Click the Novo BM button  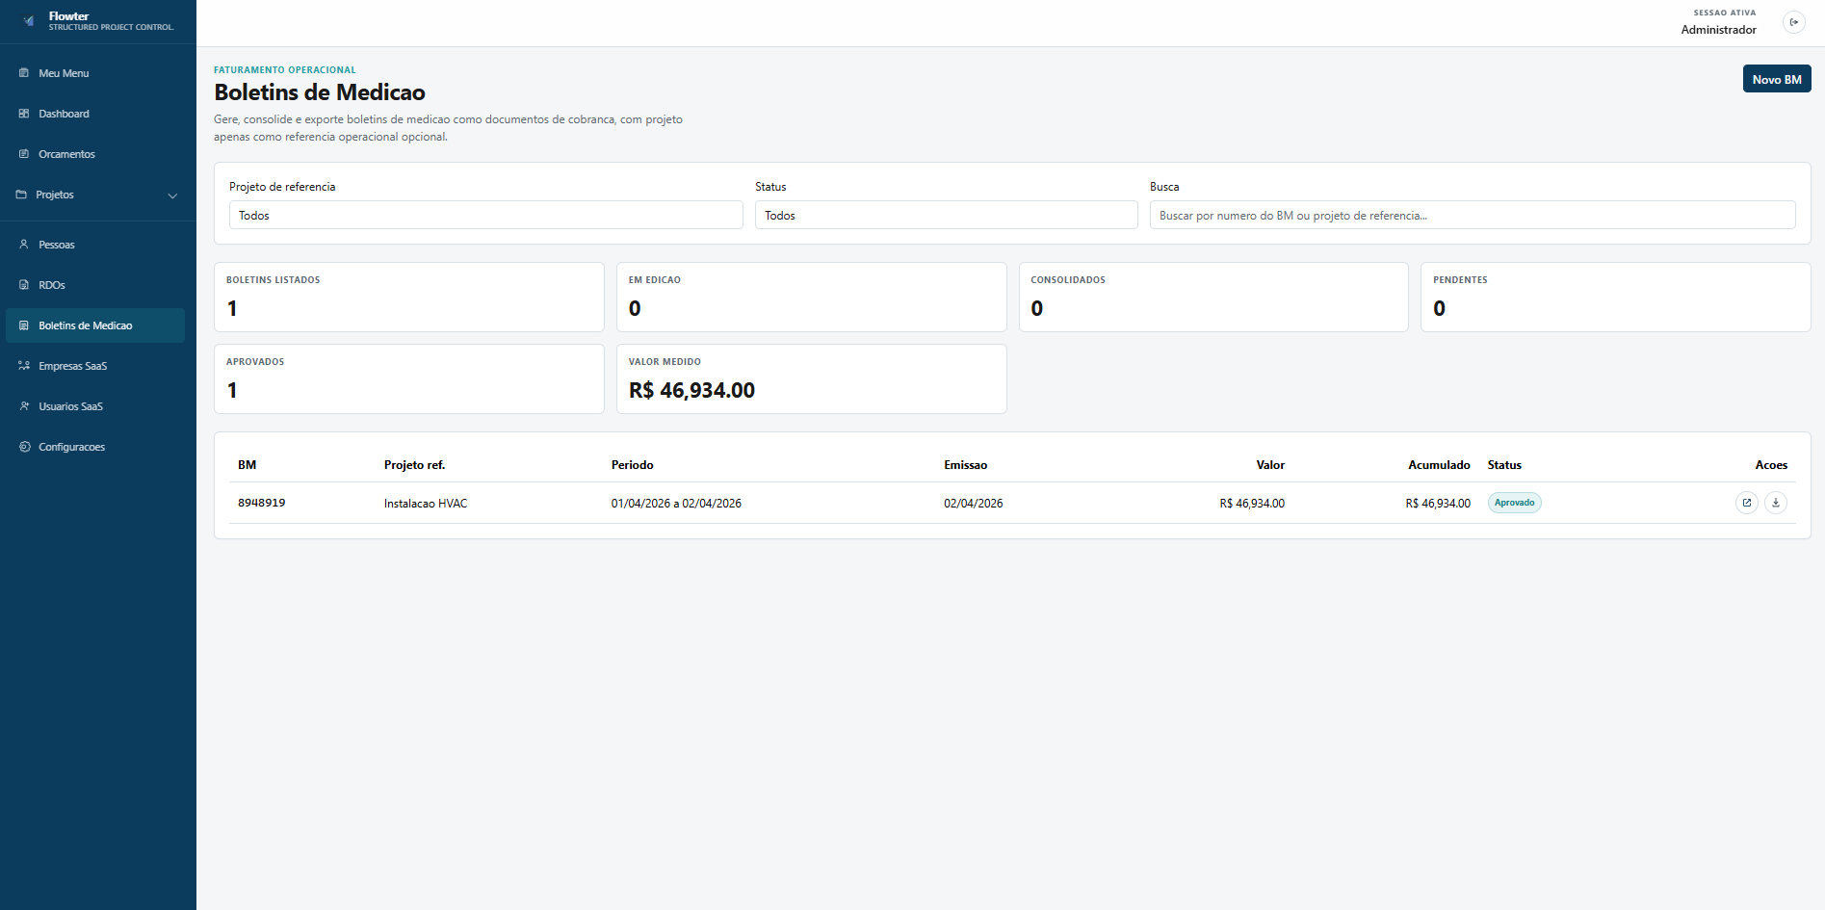pos(1776,79)
